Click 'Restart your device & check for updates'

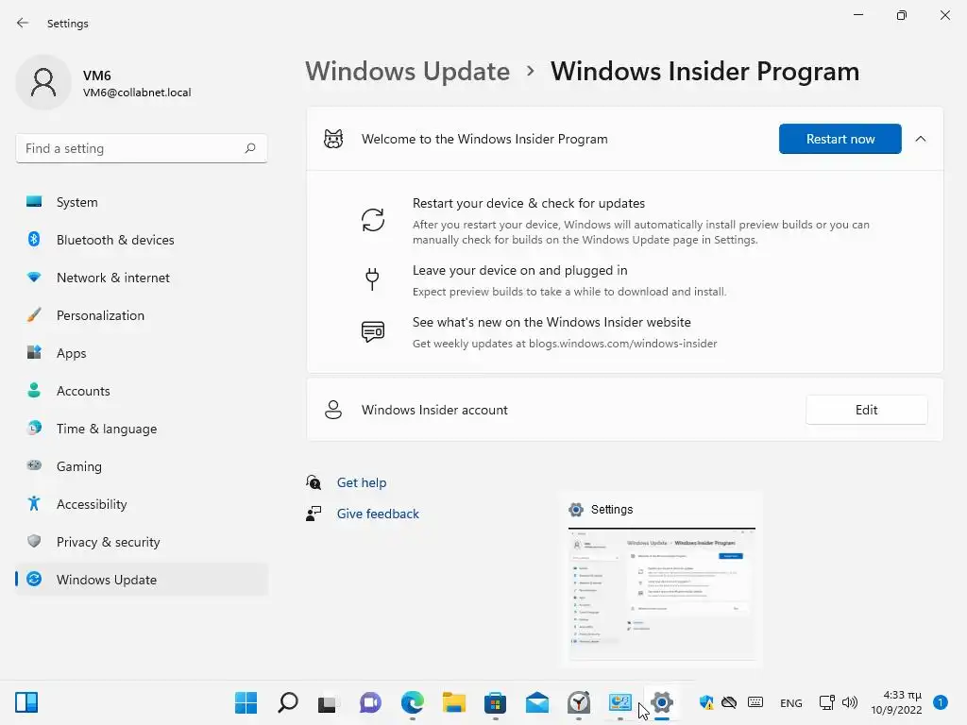pos(529,203)
